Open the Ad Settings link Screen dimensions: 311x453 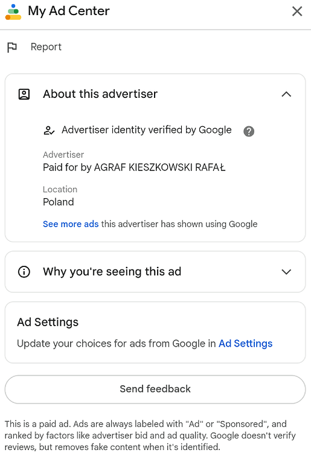pyautogui.click(x=245, y=343)
